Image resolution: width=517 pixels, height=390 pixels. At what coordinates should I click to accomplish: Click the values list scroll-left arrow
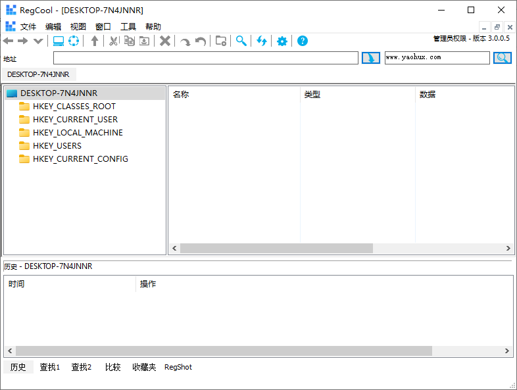point(174,248)
